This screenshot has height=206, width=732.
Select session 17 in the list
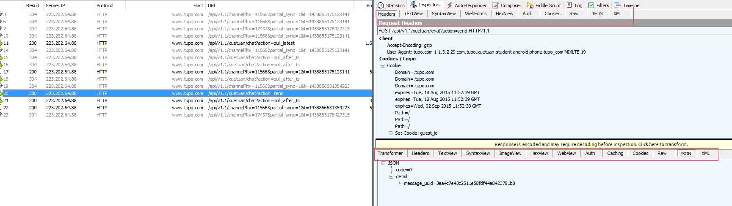click(186, 72)
